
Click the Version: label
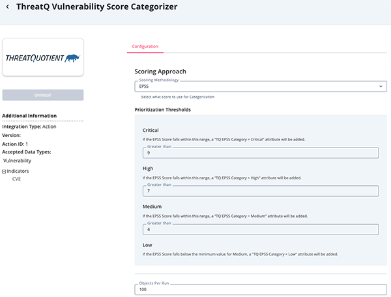(x=12, y=135)
